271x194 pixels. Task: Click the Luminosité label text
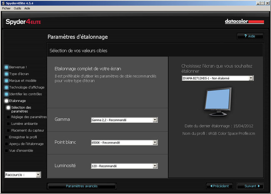[65, 166]
